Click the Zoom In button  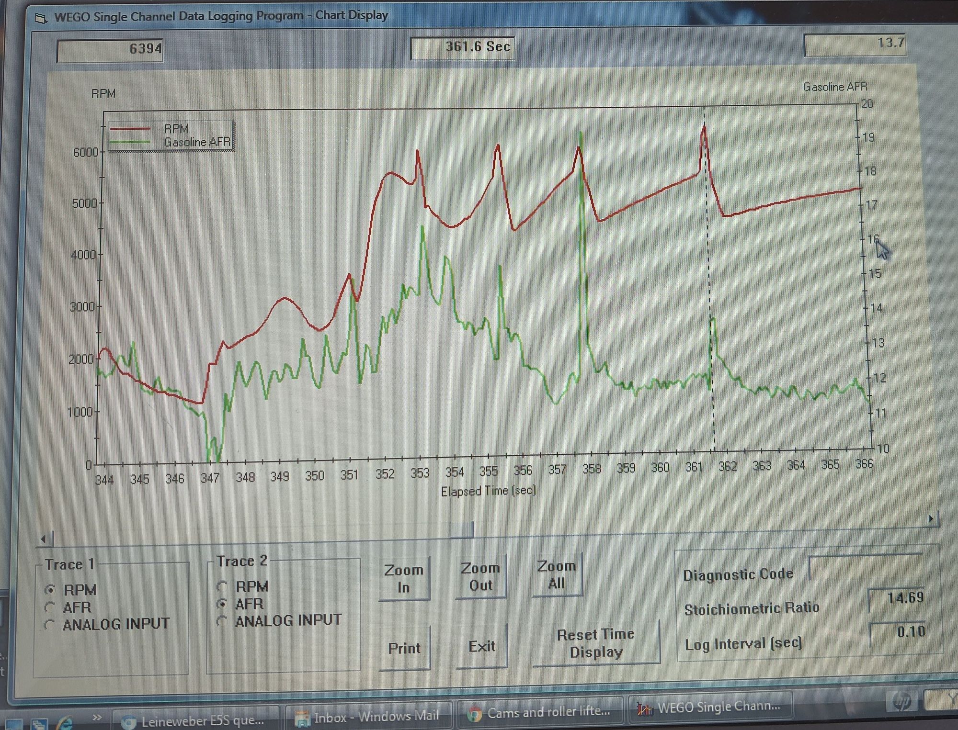point(404,578)
